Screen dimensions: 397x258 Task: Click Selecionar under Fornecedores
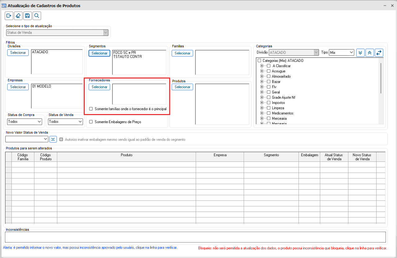pos(99,87)
